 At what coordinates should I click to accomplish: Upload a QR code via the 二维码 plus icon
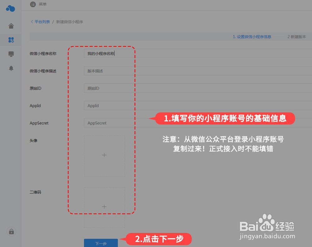point(104,207)
